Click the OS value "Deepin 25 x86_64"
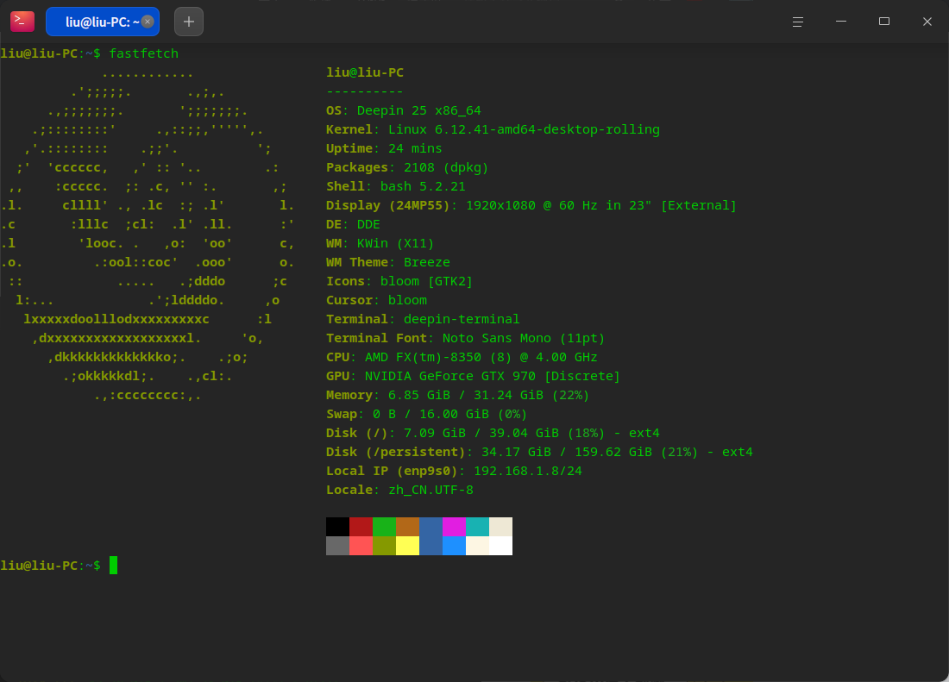Image resolution: width=949 pixels, height=682 pixels. 418,110
